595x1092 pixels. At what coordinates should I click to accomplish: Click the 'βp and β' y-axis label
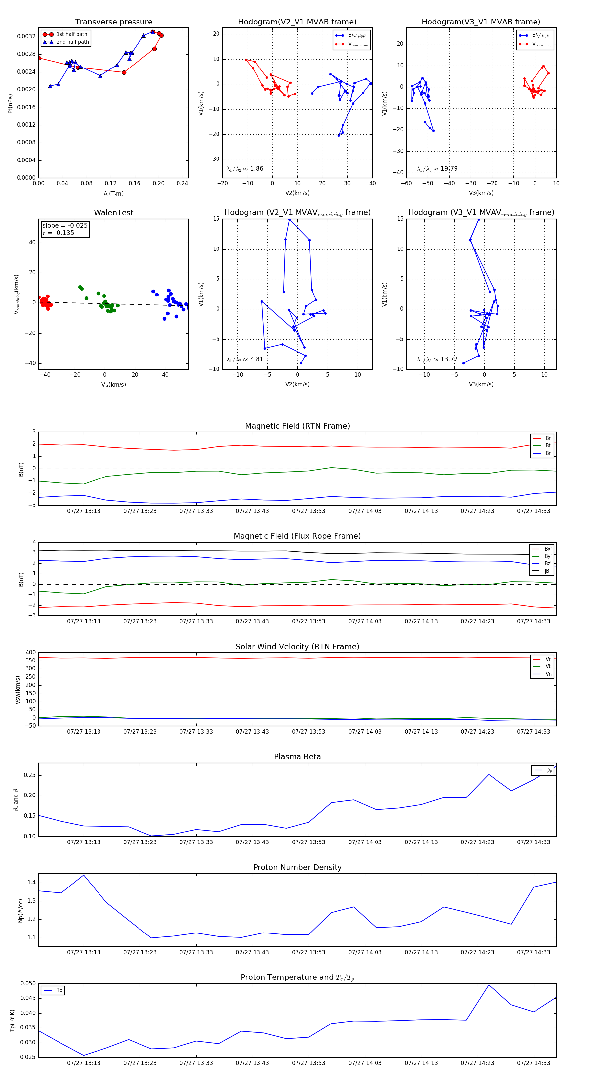16,800
